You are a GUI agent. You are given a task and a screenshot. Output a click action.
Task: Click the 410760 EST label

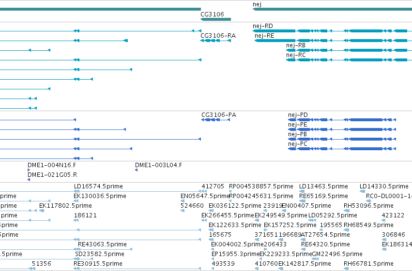(x=266, y=264)
